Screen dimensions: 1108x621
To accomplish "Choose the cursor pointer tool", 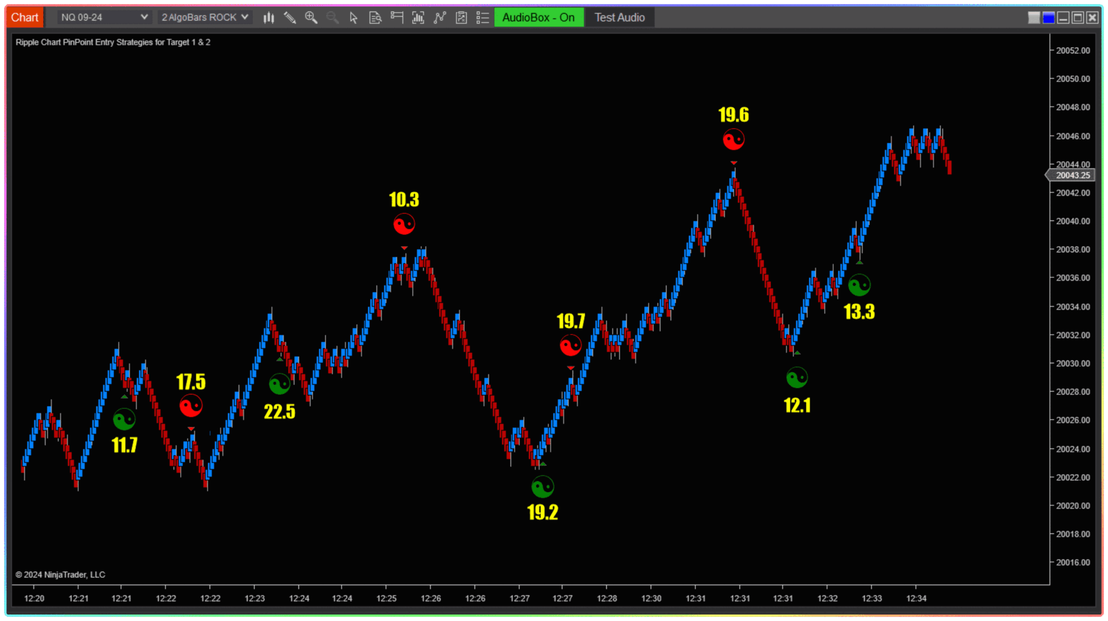I will tap(354, 18).
